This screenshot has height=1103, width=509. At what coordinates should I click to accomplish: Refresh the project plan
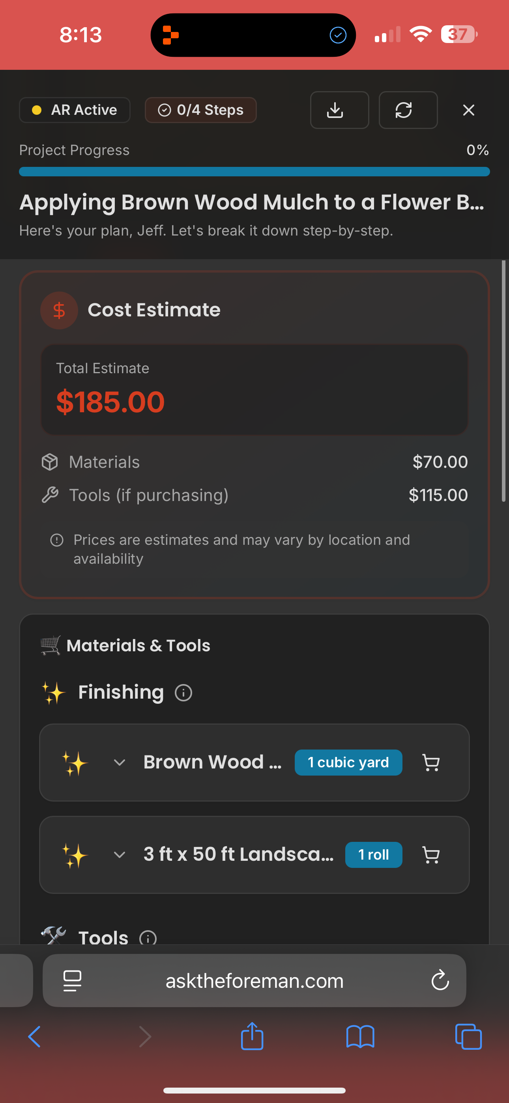point(408,110)
